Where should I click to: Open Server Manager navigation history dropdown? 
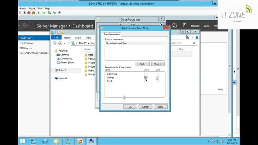(29, 26)
